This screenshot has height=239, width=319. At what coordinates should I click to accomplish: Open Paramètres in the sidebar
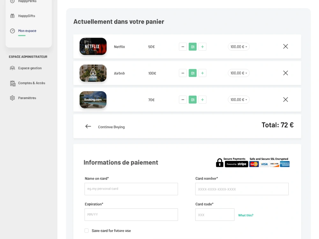pyautogui.click(x=27, y=98)
